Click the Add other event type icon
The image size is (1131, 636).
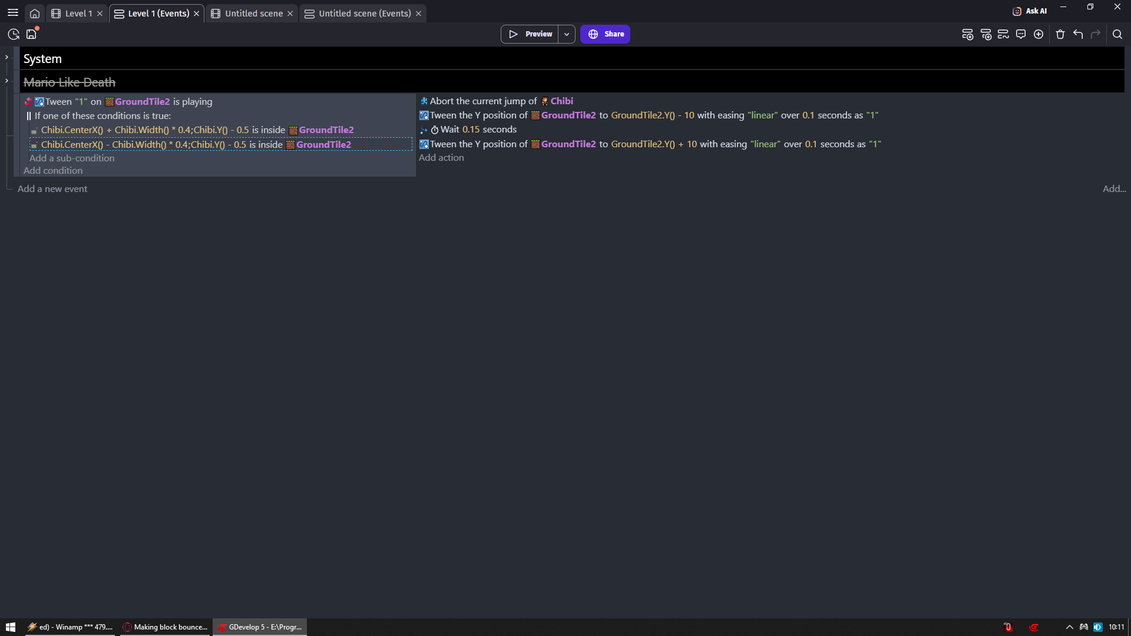(1039, 35)
